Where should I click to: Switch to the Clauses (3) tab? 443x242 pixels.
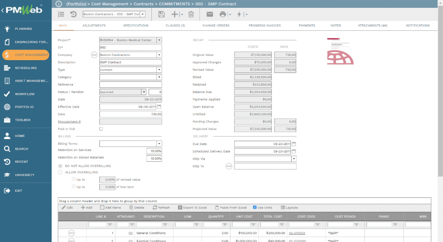click(175, 26)
